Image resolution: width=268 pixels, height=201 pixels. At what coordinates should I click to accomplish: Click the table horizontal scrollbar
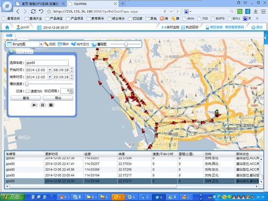(93, 186)
